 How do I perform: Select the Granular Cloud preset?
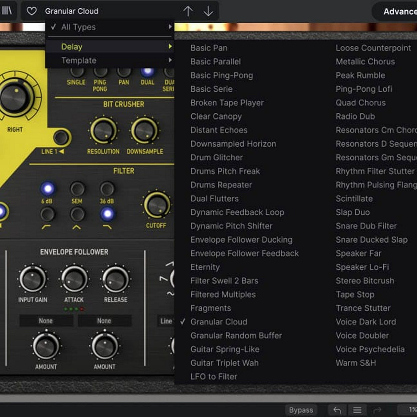coord(219,322)
